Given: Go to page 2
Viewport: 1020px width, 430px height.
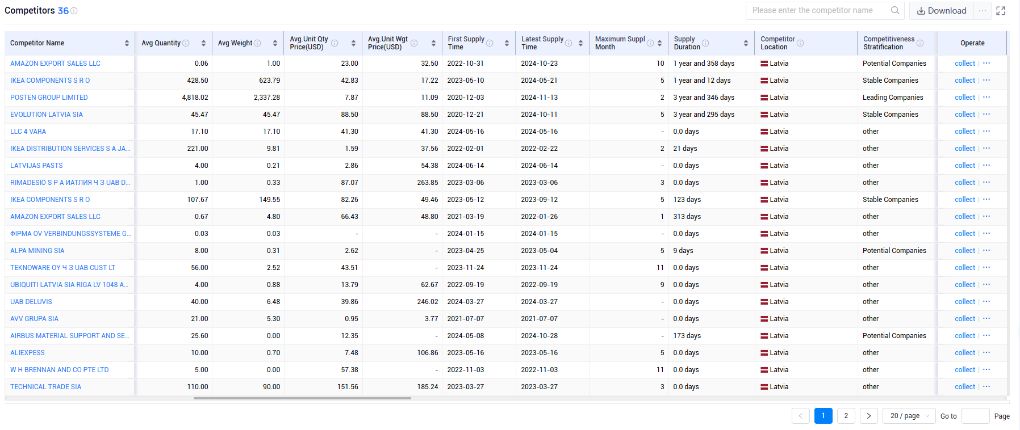Looking at the screenshot, I should pos(846,416).
